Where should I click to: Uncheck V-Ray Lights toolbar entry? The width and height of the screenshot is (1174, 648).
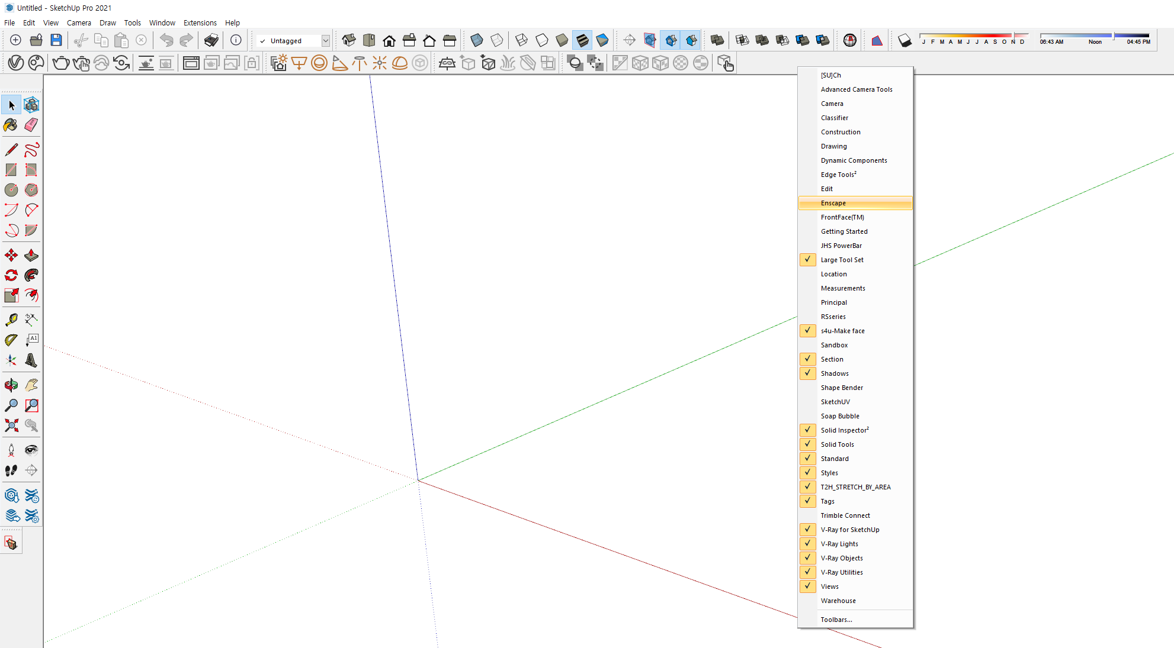839,544
